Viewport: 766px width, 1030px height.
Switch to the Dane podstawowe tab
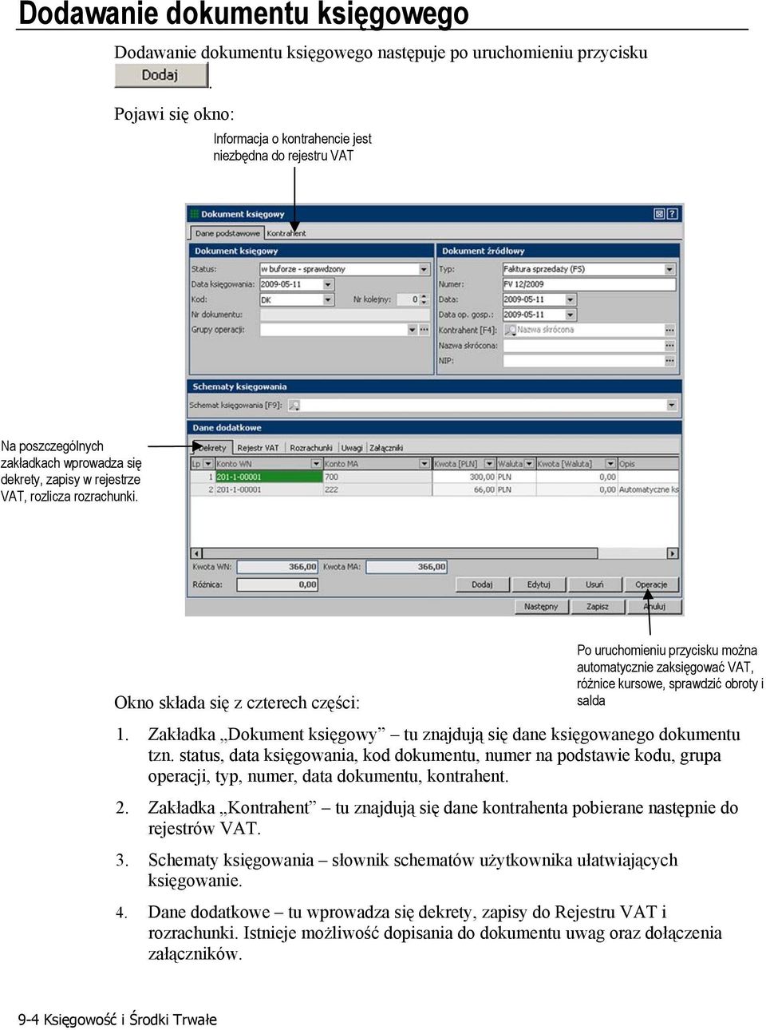click(x=227, y=233)
